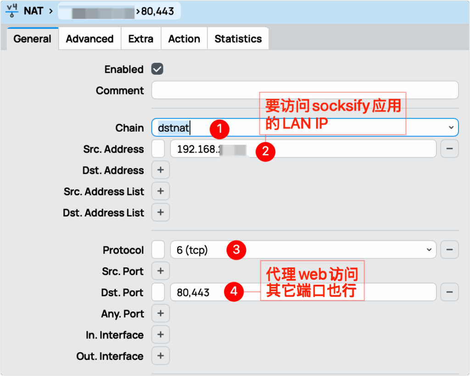Add a Src. Address List entry

pos(160,191)
